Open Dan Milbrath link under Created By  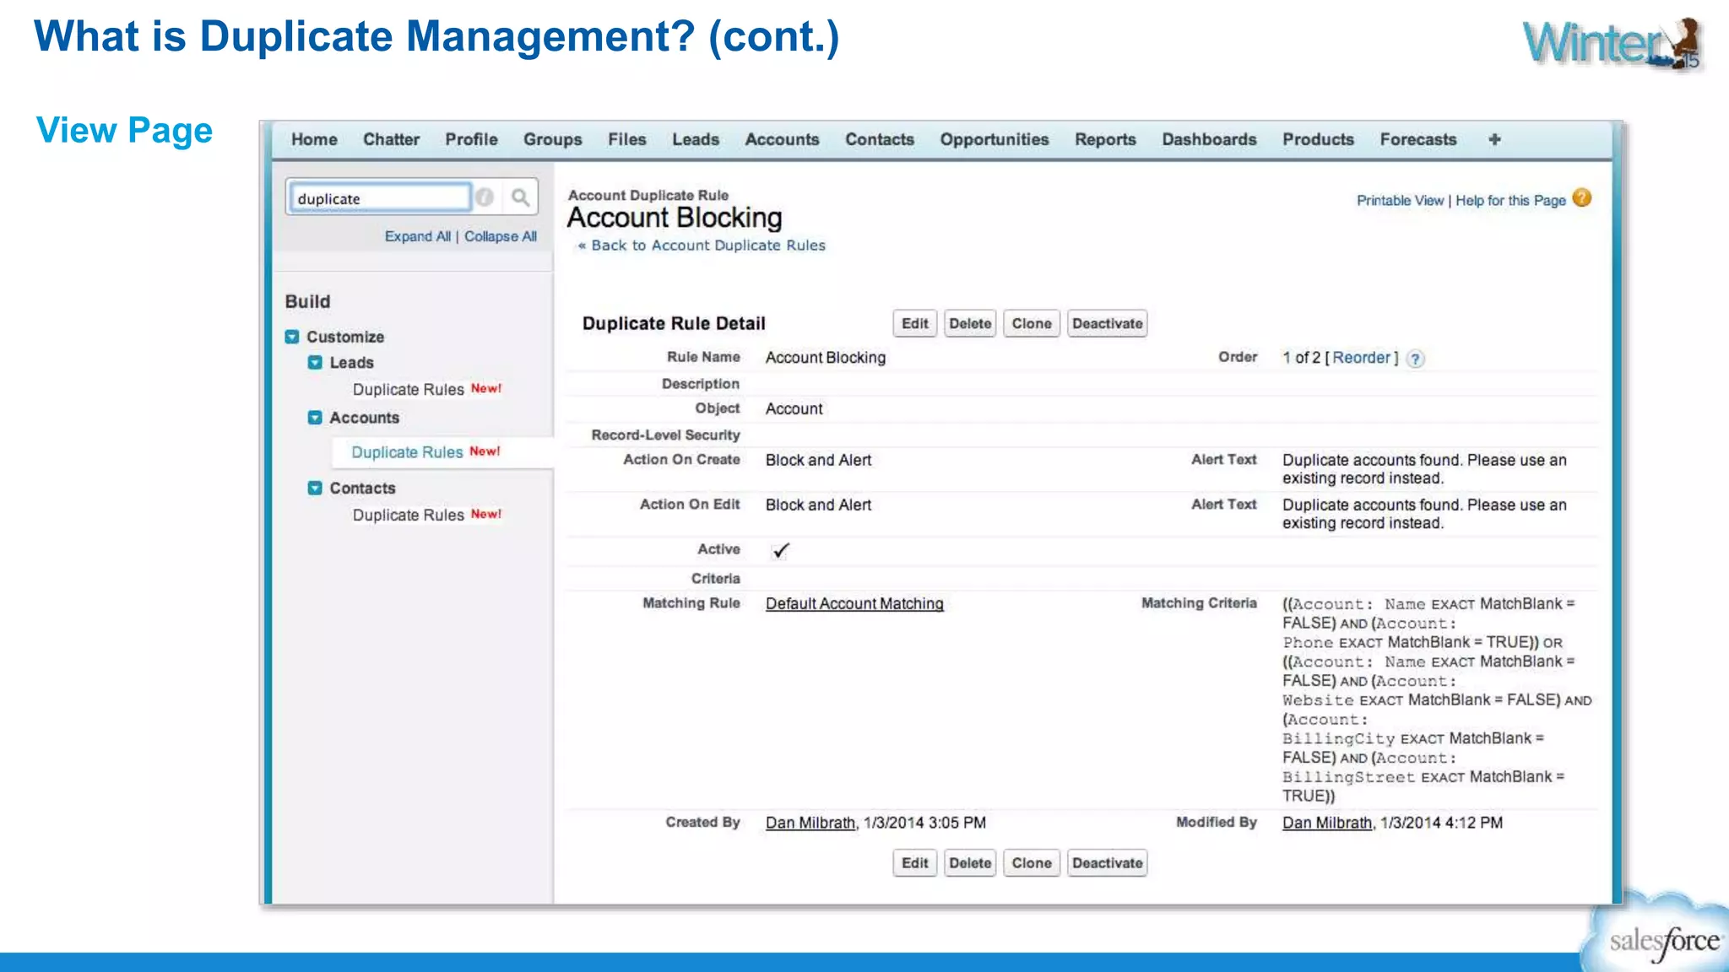pos(810,823)
